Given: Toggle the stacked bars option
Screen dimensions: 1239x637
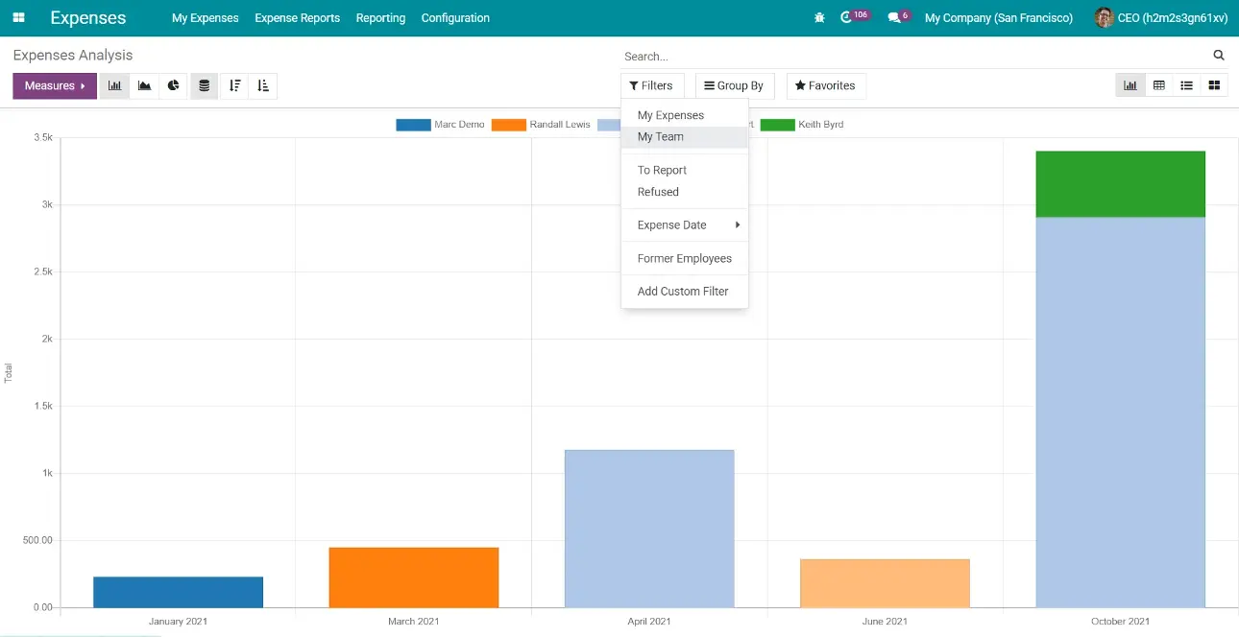Looking at the screenshot, I should click(204, 85).
